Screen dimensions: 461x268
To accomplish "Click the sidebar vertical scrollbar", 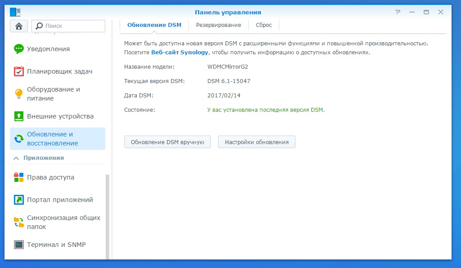I will tap(107, 217).
